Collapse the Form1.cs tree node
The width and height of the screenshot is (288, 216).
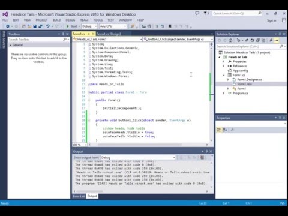tap(224, 75)
